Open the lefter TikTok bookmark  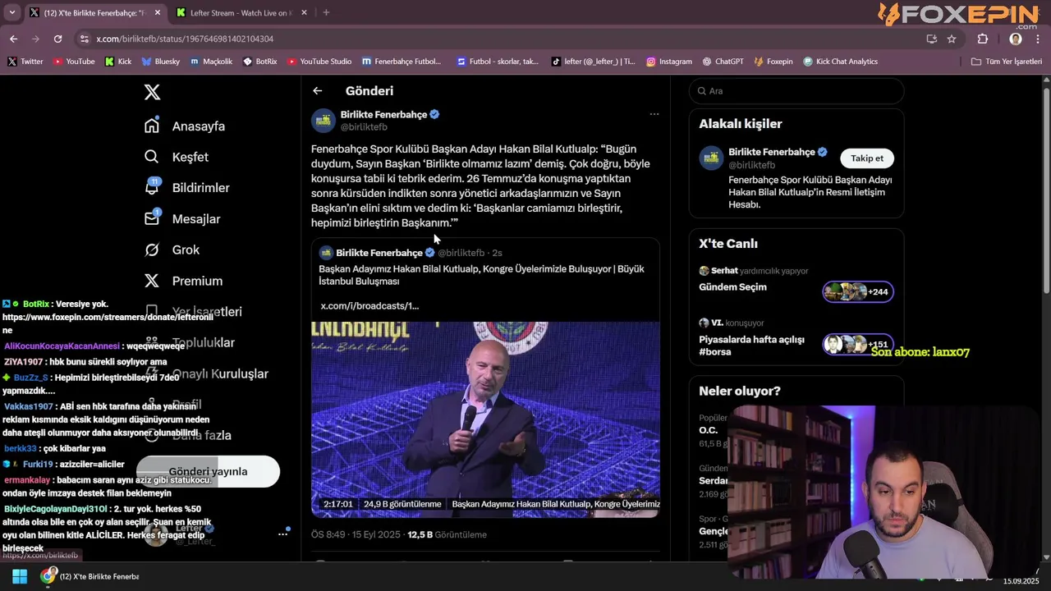[593, 62]
